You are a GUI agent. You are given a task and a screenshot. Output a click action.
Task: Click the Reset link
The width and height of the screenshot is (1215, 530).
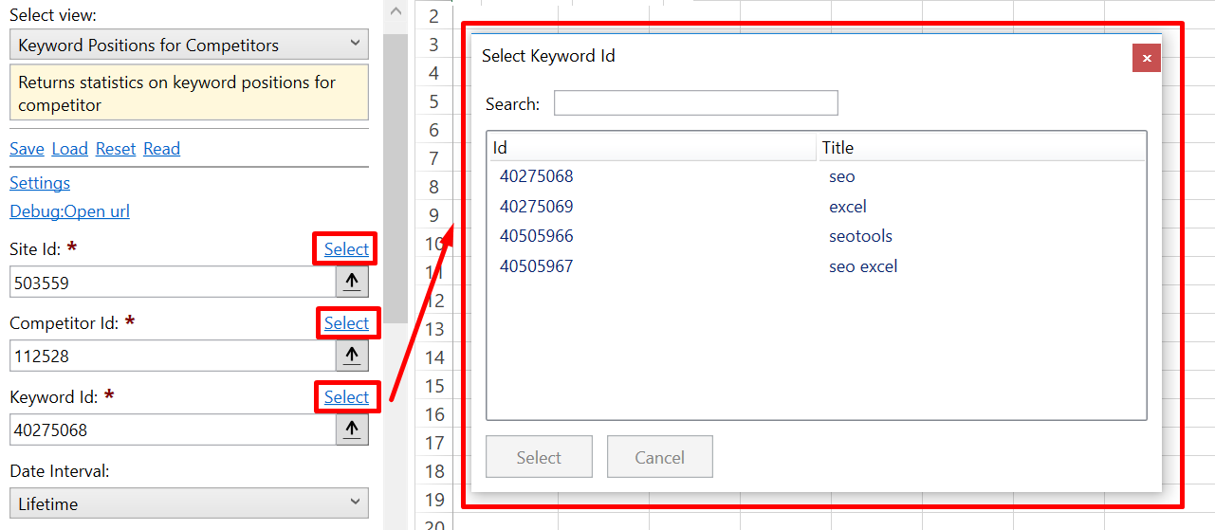[116, 149]
